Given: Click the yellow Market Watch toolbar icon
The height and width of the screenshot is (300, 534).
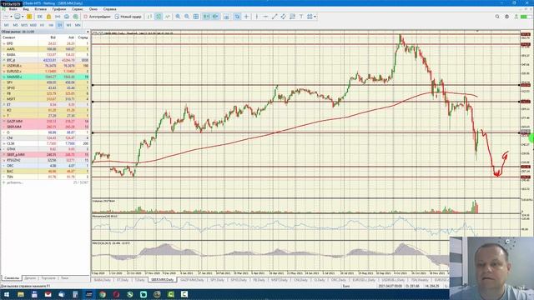Looking at the screenshot, I should 30,17.
